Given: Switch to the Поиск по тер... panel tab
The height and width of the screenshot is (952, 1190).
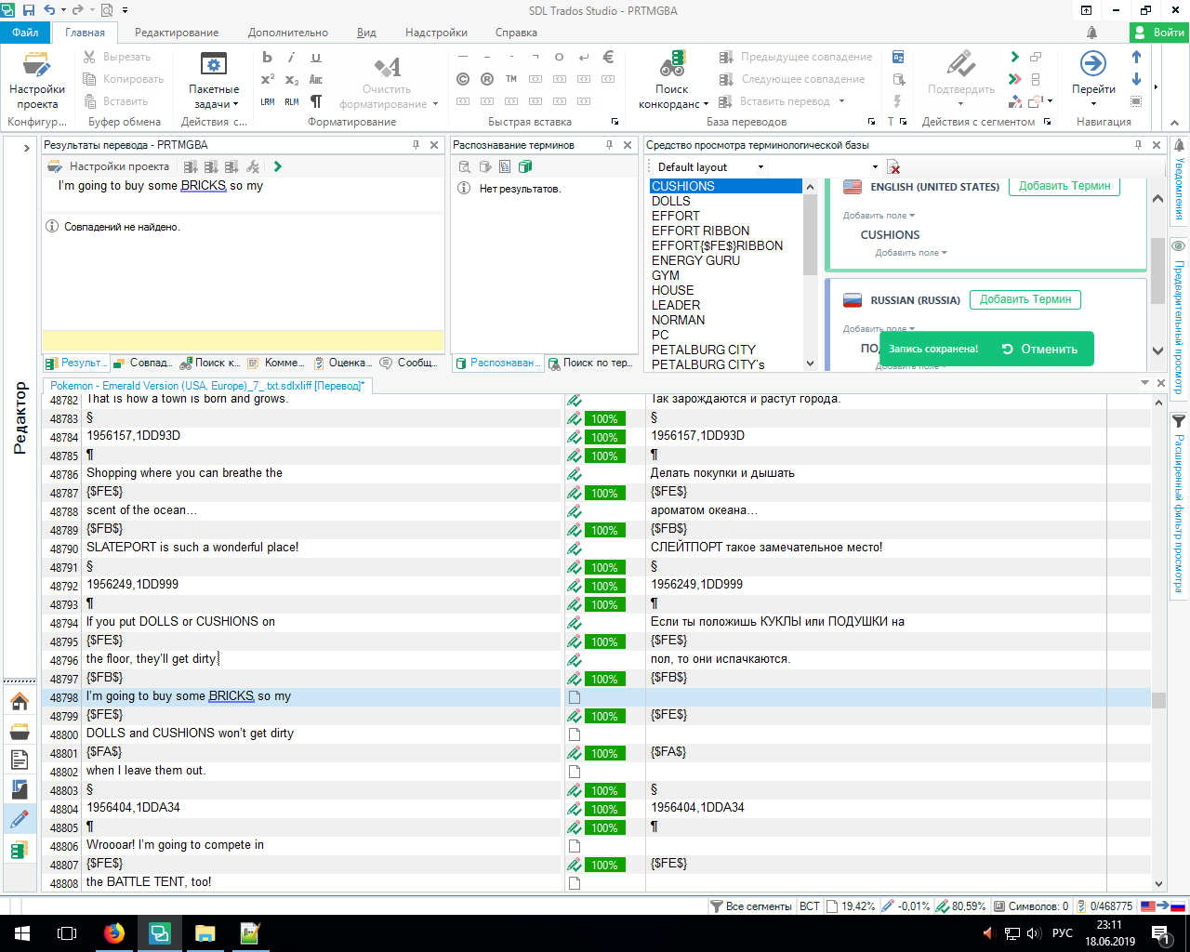Looking at the screenshot, I should tap(591, 363).
